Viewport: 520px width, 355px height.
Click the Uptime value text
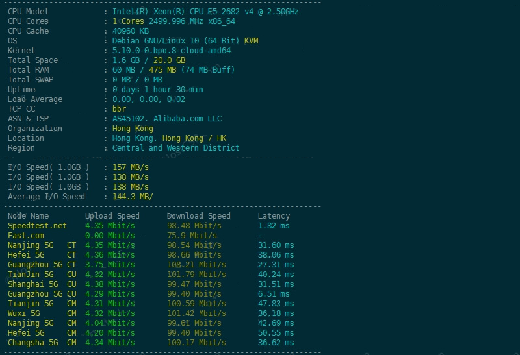(x=157, y=90)
